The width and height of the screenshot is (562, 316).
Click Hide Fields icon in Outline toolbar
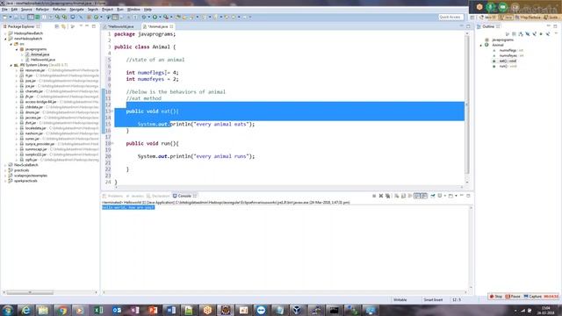point(528,33)
